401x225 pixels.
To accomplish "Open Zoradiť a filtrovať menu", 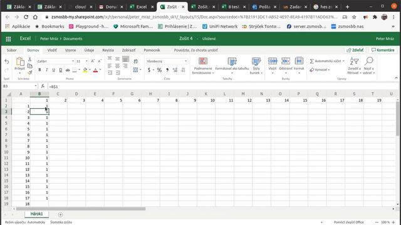I will pos(354,66).
